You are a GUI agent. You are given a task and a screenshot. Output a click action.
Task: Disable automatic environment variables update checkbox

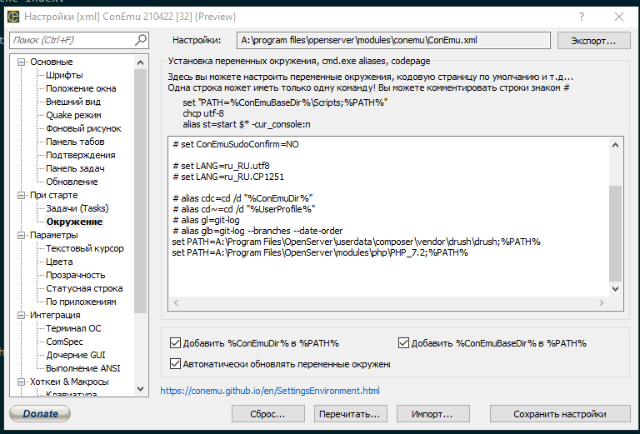(x=175, y=363)
